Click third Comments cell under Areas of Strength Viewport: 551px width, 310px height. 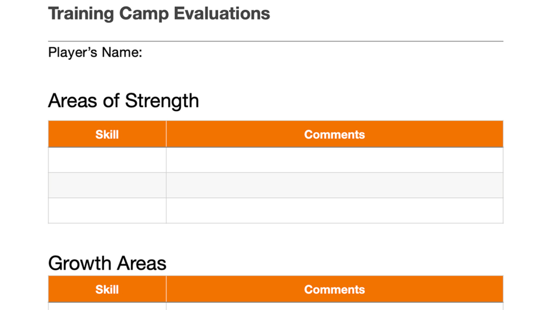click(x=334, y=211)
